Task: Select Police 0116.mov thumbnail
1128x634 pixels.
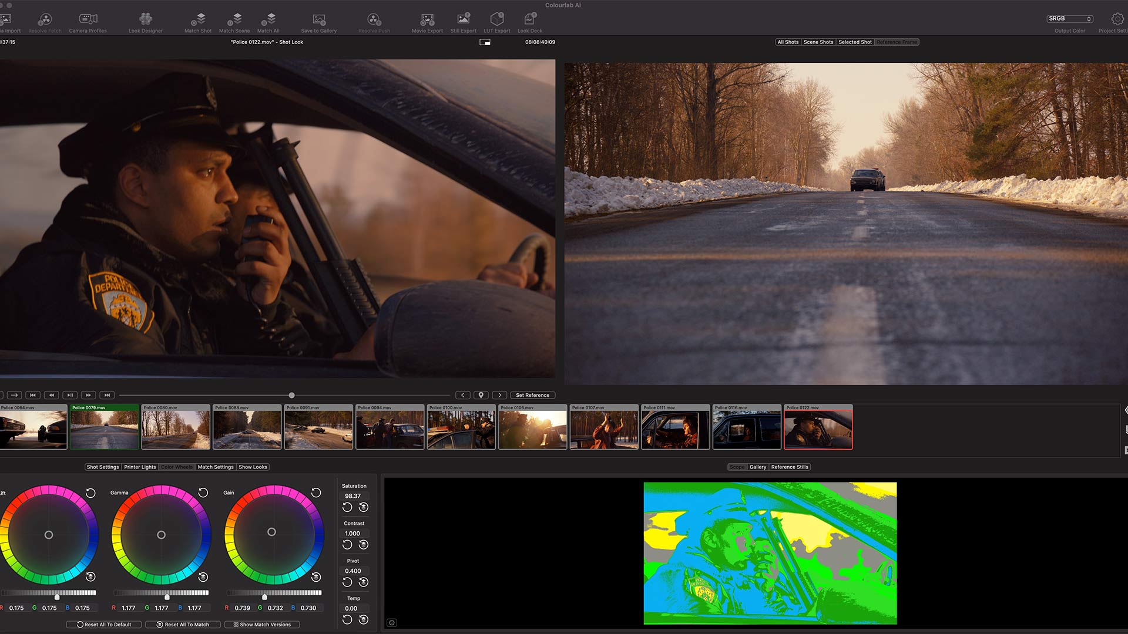Action: pos(747,427)
